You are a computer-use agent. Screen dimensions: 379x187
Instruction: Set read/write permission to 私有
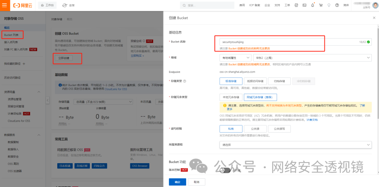pyautogui.click(x=231, y=129)
